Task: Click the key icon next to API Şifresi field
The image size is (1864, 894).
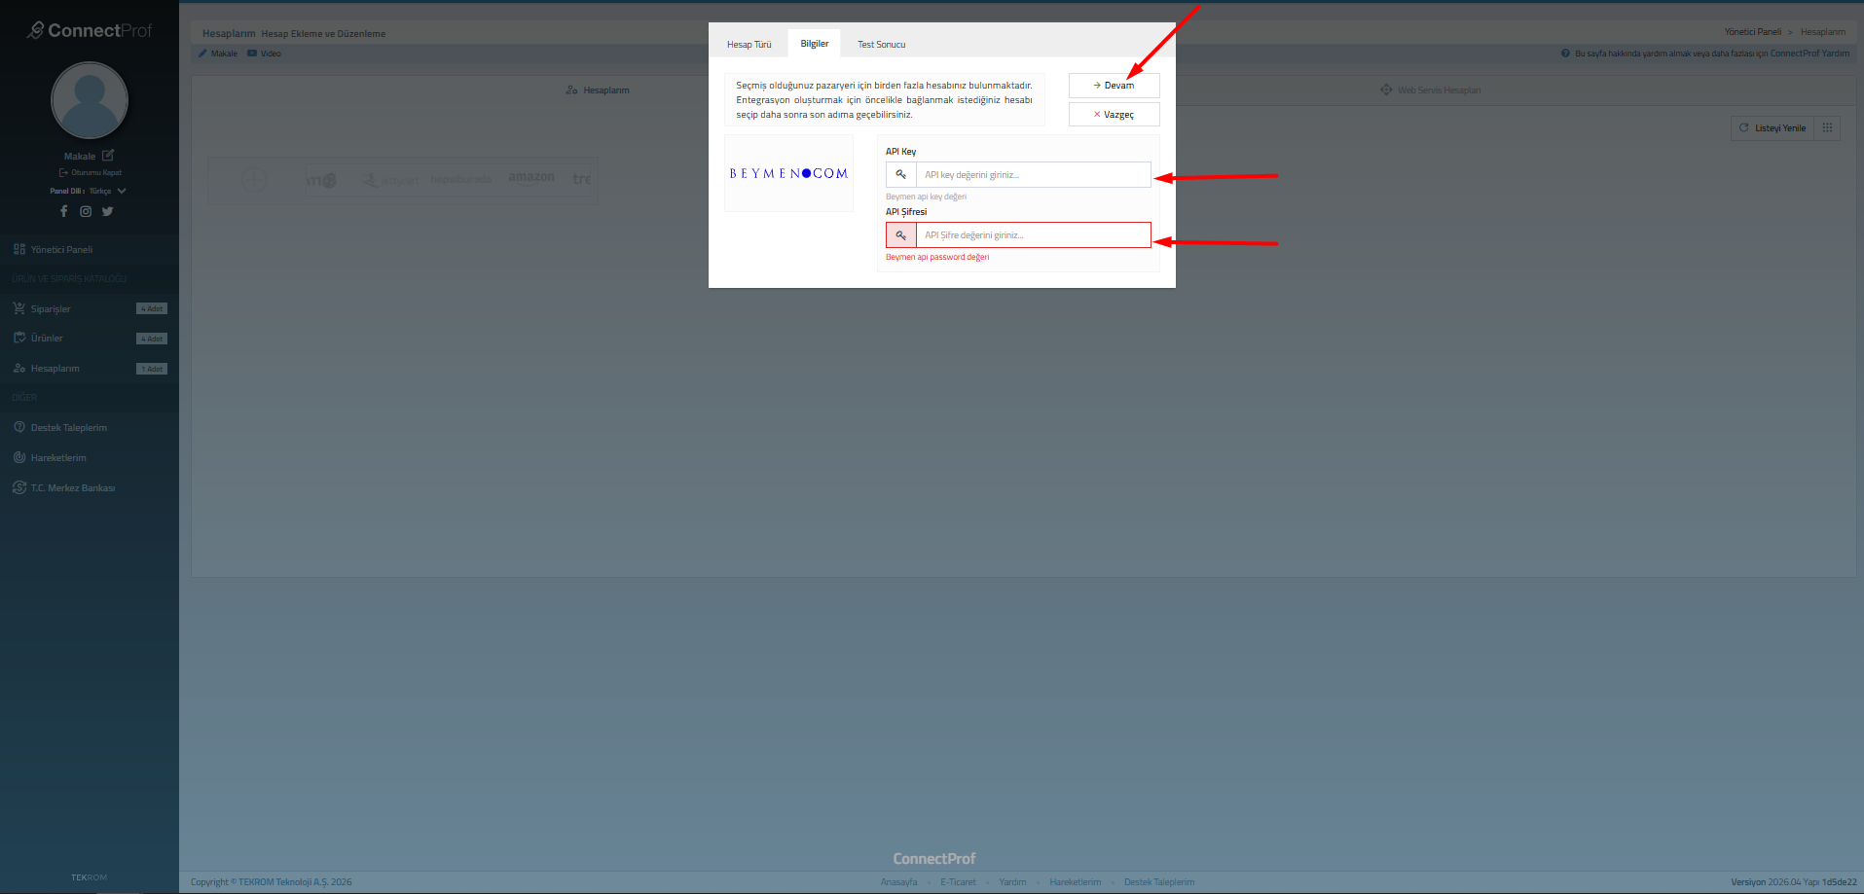Action: tap(900, 235)
